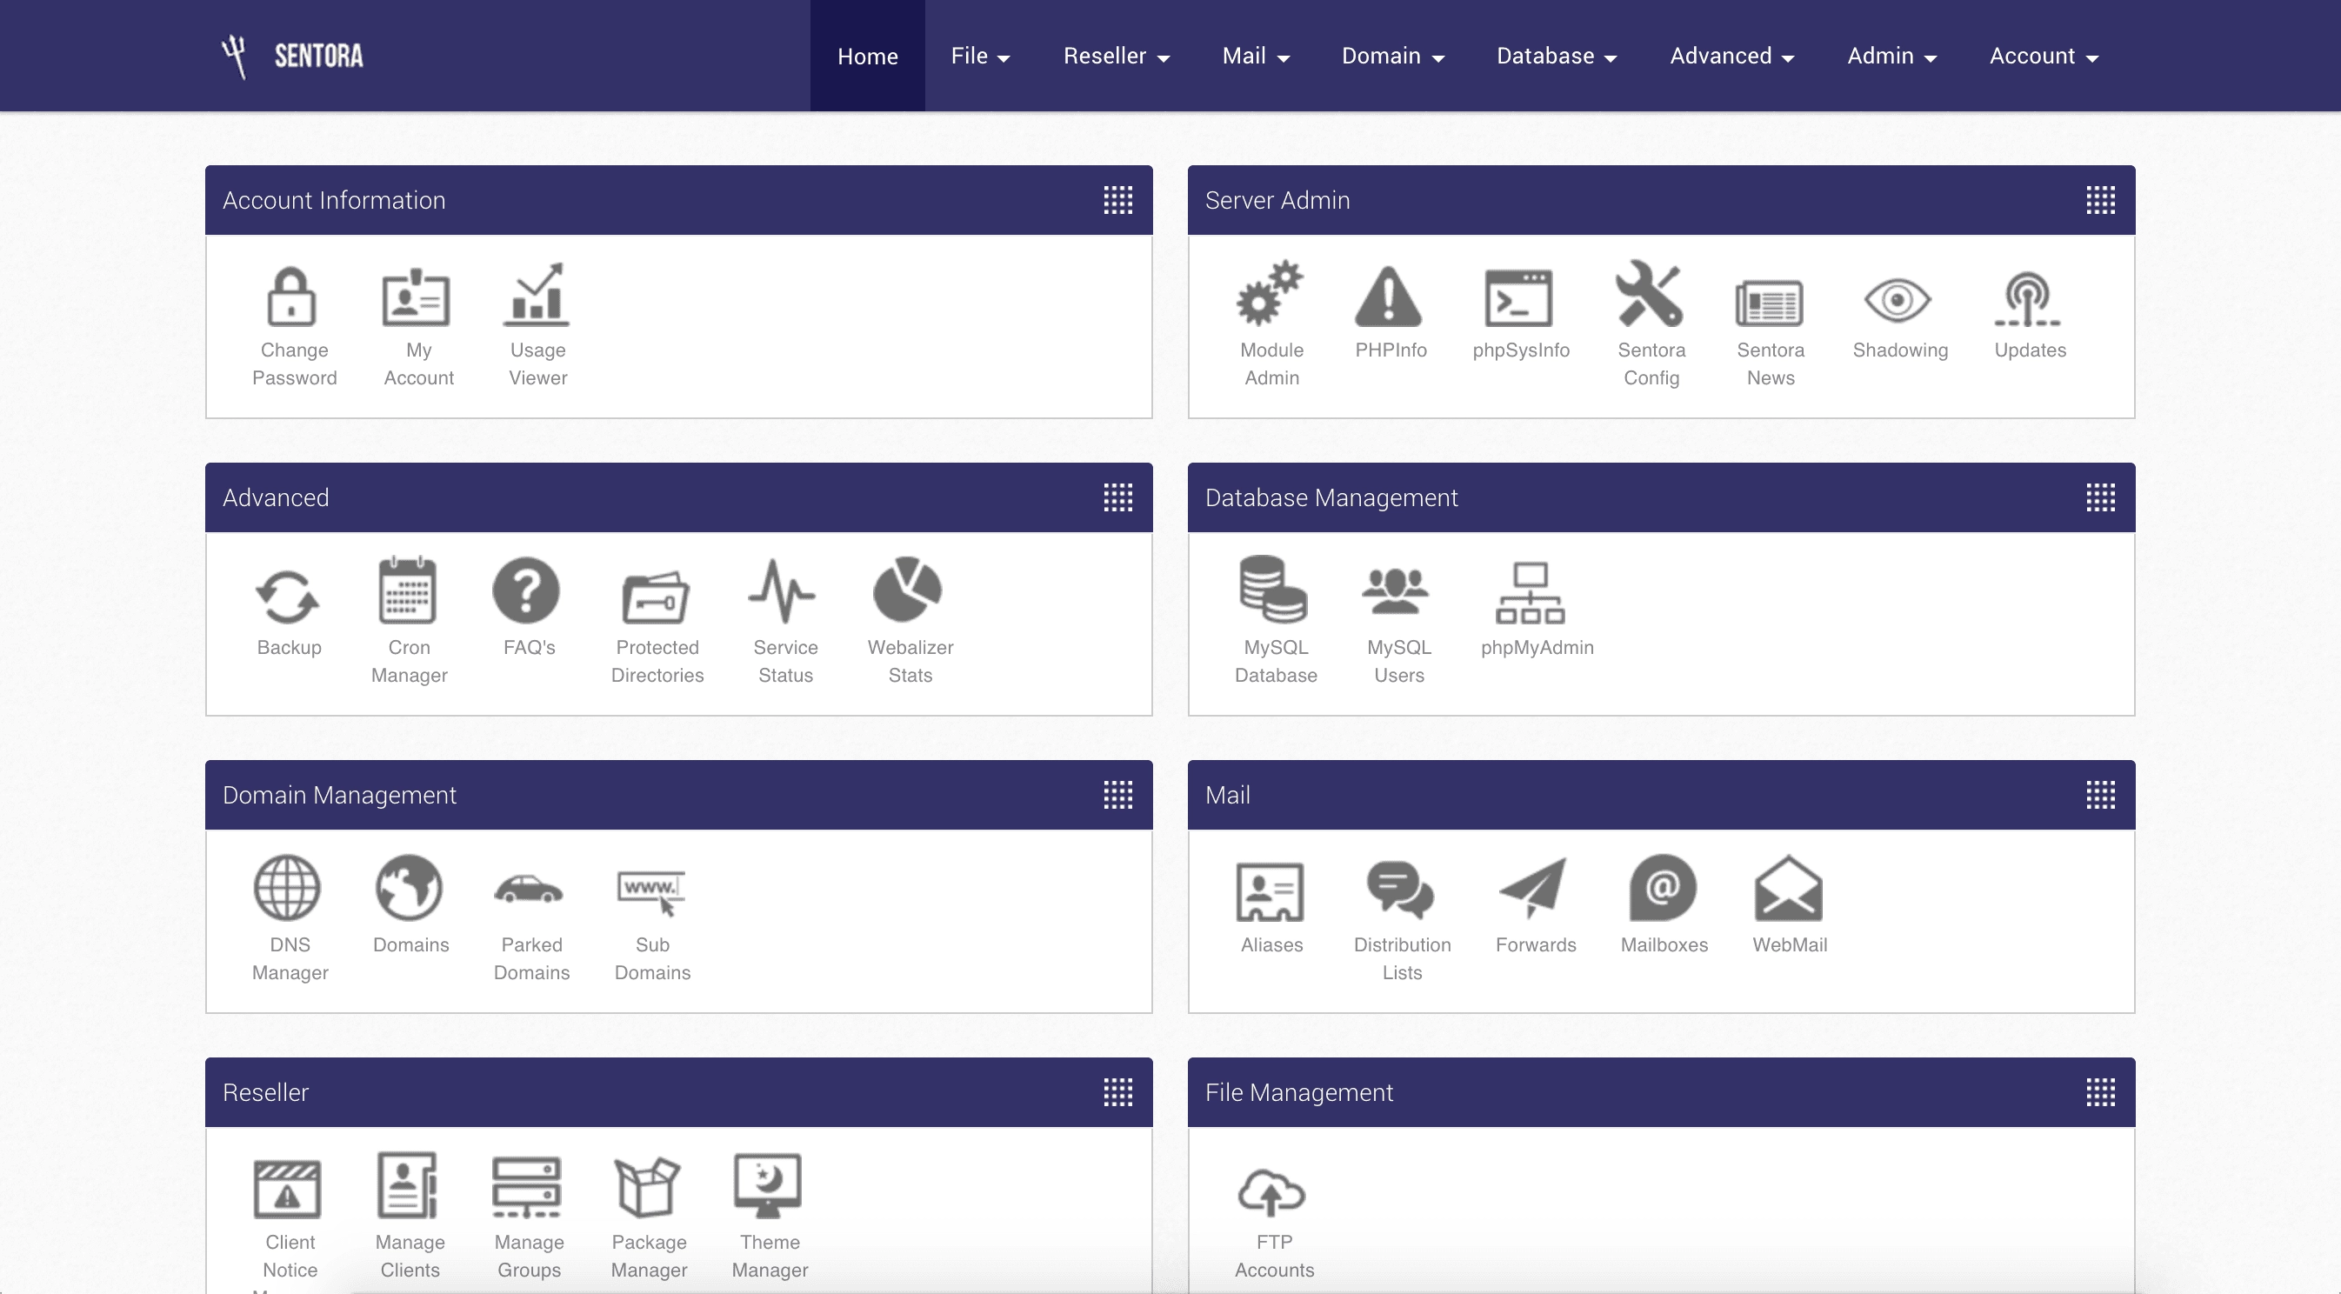Open the Sub Domains www icon
2341x1294 pixels.
pos(650,893)
